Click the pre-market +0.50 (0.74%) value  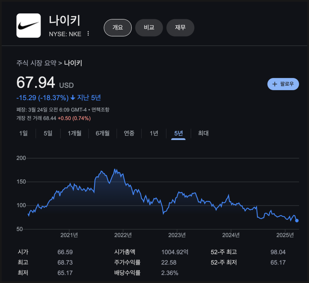74,118
